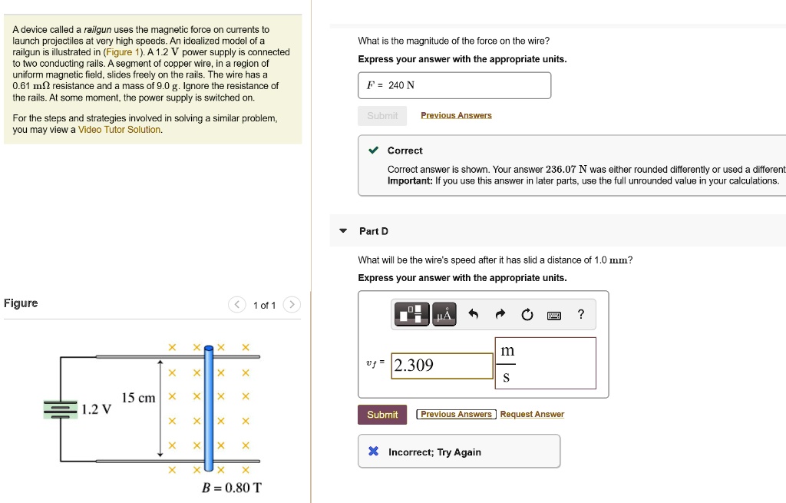Advance to the next figure with the right chevron
The width and height of the screenshot is (786, 503).
292,304
